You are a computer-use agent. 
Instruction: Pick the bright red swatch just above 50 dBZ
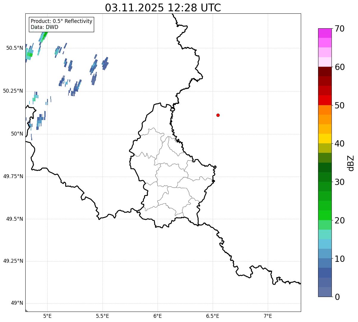[325, 100]
